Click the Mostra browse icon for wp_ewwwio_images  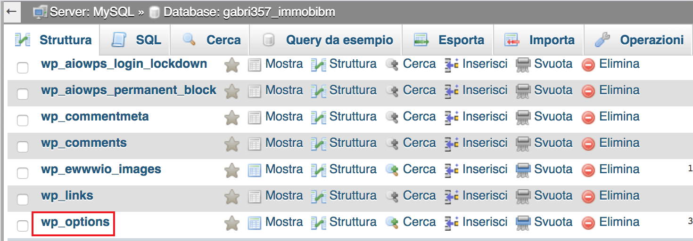pos(255,169)
